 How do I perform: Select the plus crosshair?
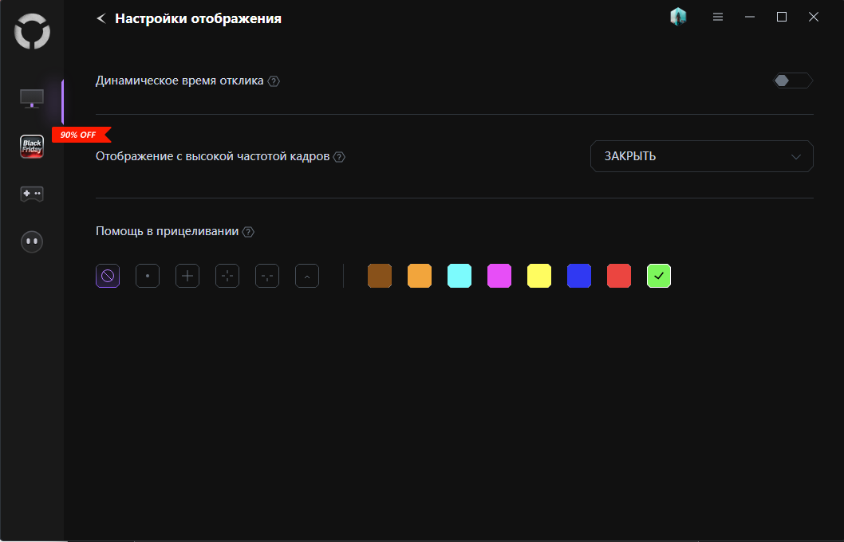[x=187, y=276]
